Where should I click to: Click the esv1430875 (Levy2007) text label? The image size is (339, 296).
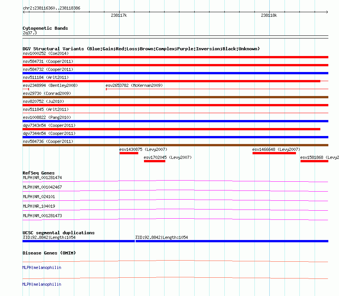click(x=143, y=149)
